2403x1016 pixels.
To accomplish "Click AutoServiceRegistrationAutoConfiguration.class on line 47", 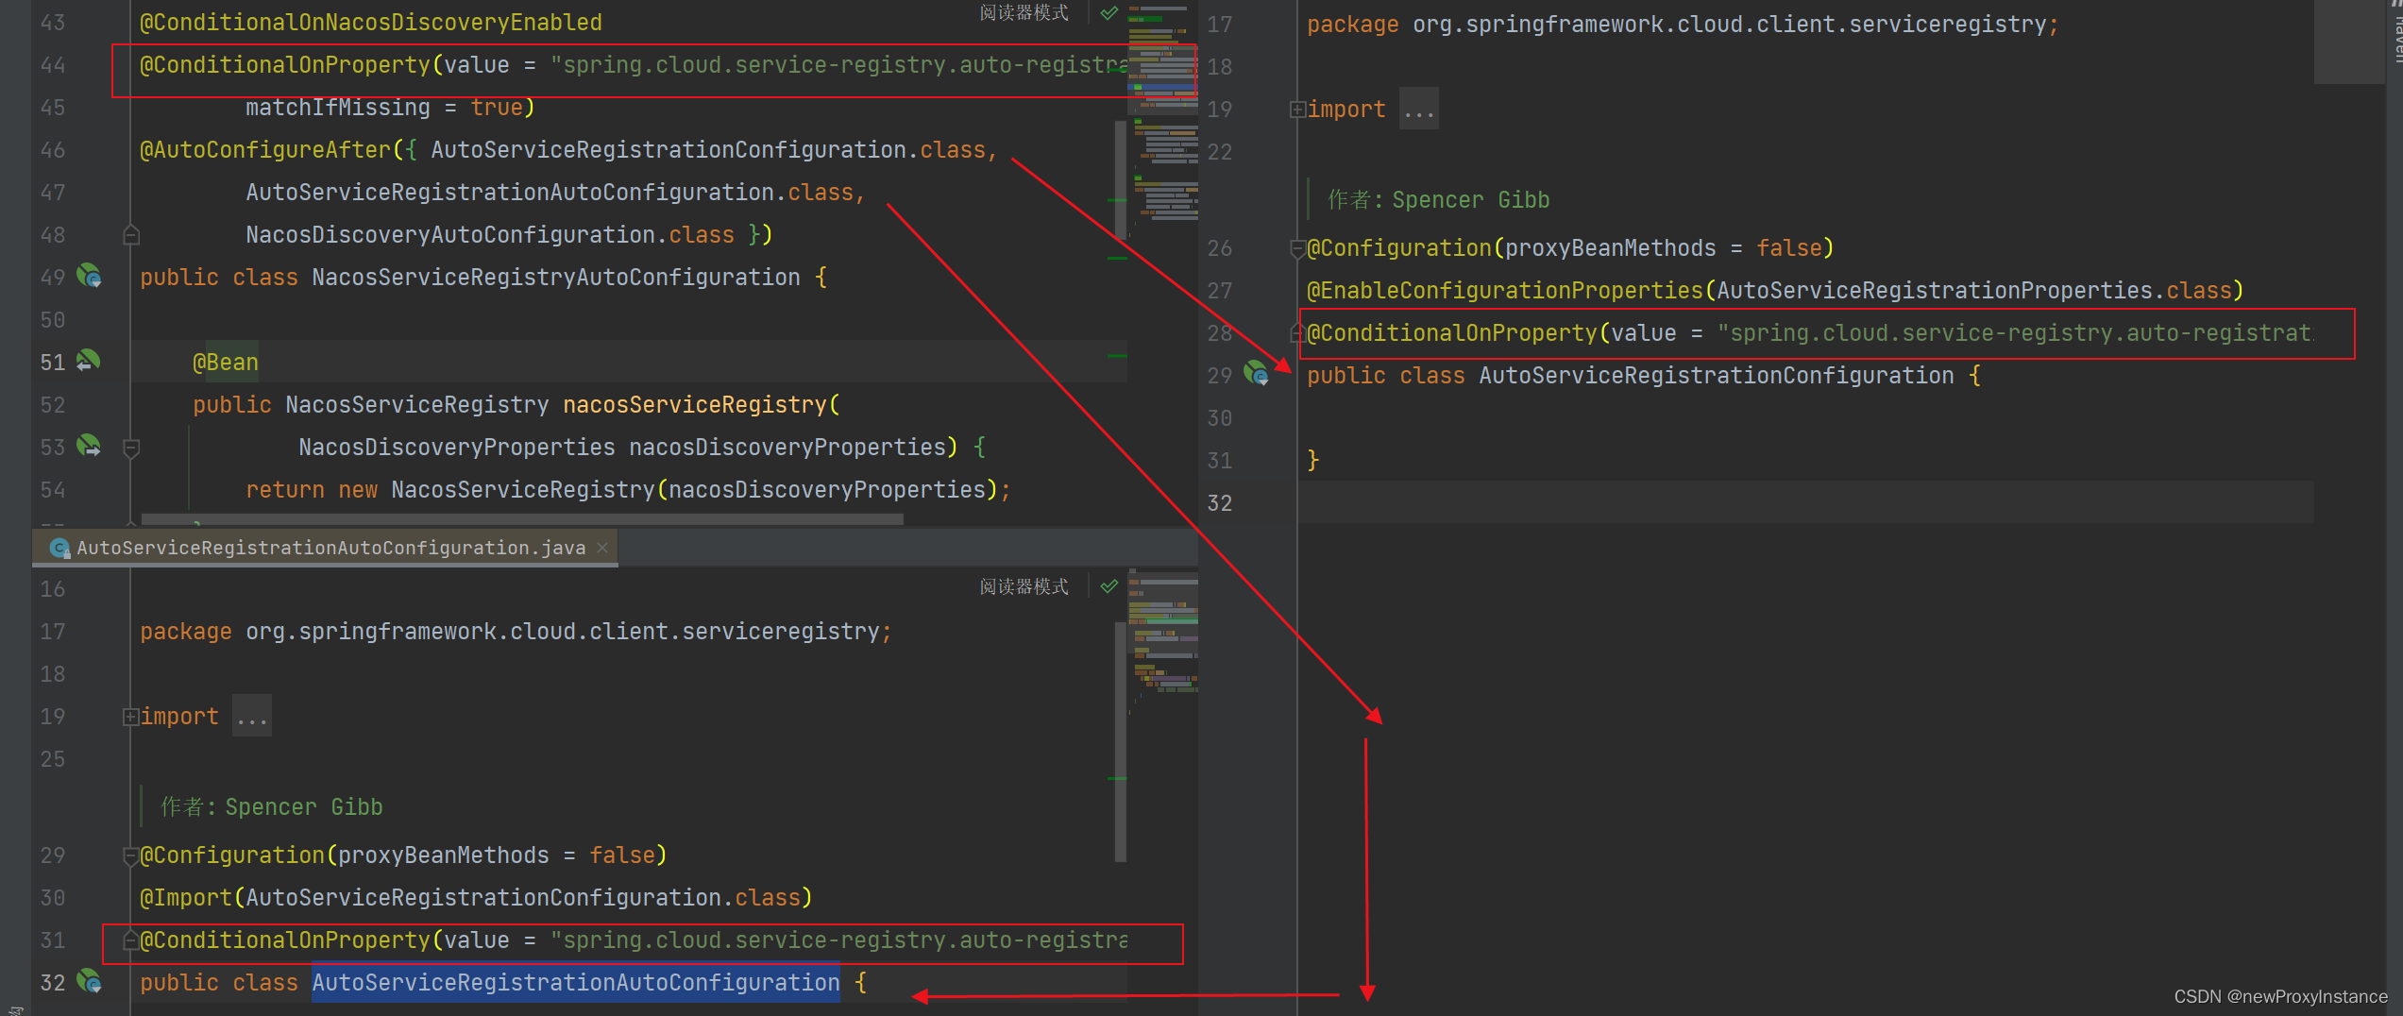I will [x=550, y=192].
